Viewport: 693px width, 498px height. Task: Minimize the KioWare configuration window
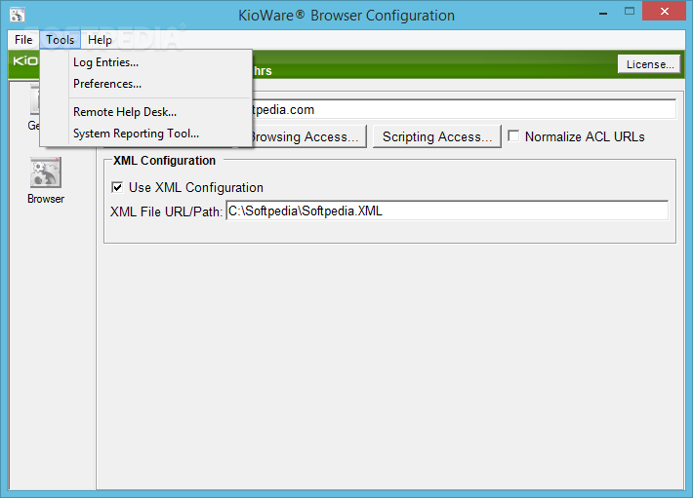(603, 14)
